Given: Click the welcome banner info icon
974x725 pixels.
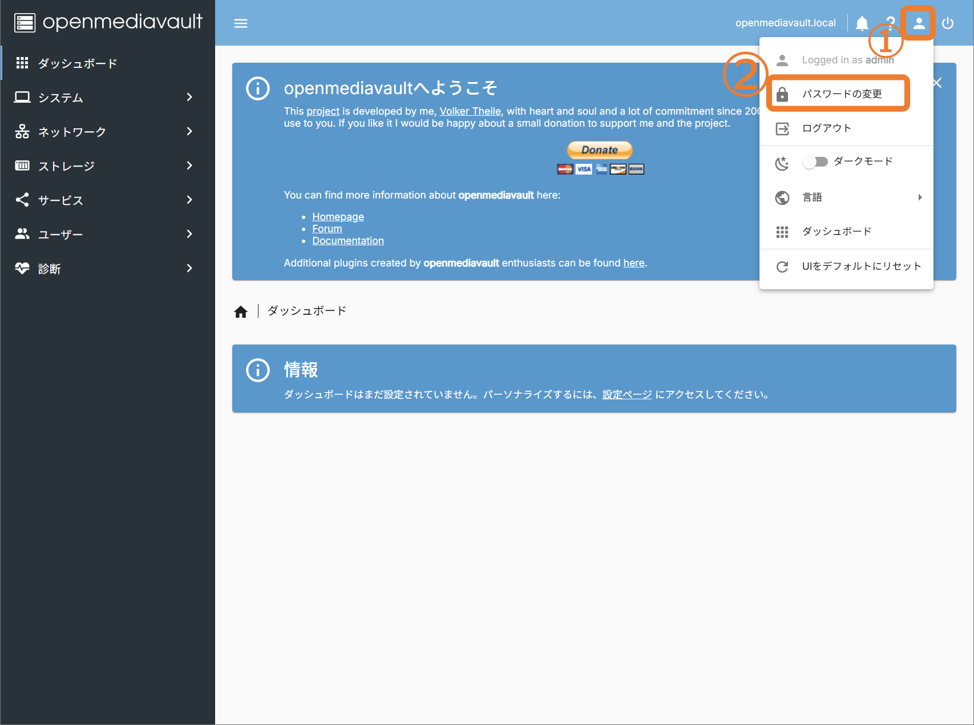Looking at the screenshot, I should click(258, 88).
